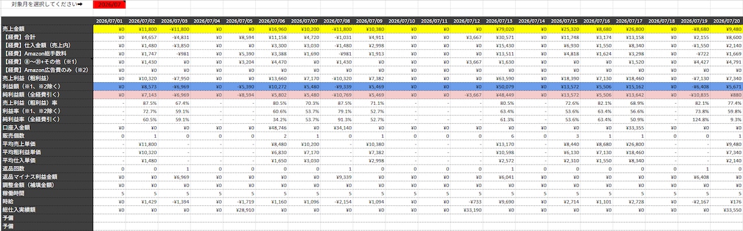The width and height of the screenshot is (743, 231).
Task: Select the ¥79,020 sales cell
Action: point(500,29)
